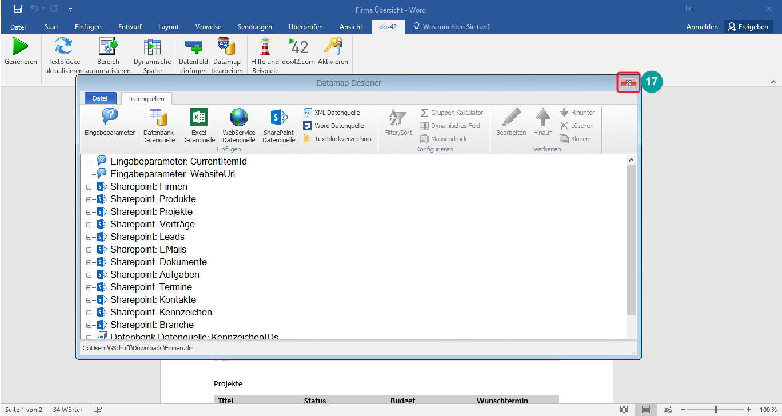Open the Ansicht ribbon tab
This screenshot has width=782, height=416.
(351, 27)
